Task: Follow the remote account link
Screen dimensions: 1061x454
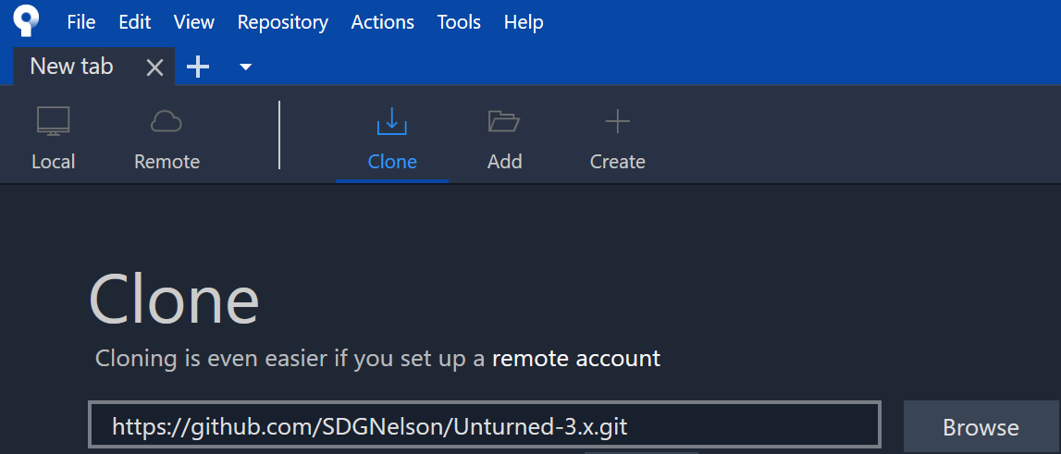Action: [576, 358]
